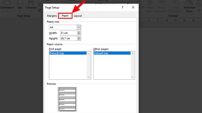The height and width of the screenshot is (113, 202).
Task: Decrease Height with the down arrow
Action: pos(79,39)
